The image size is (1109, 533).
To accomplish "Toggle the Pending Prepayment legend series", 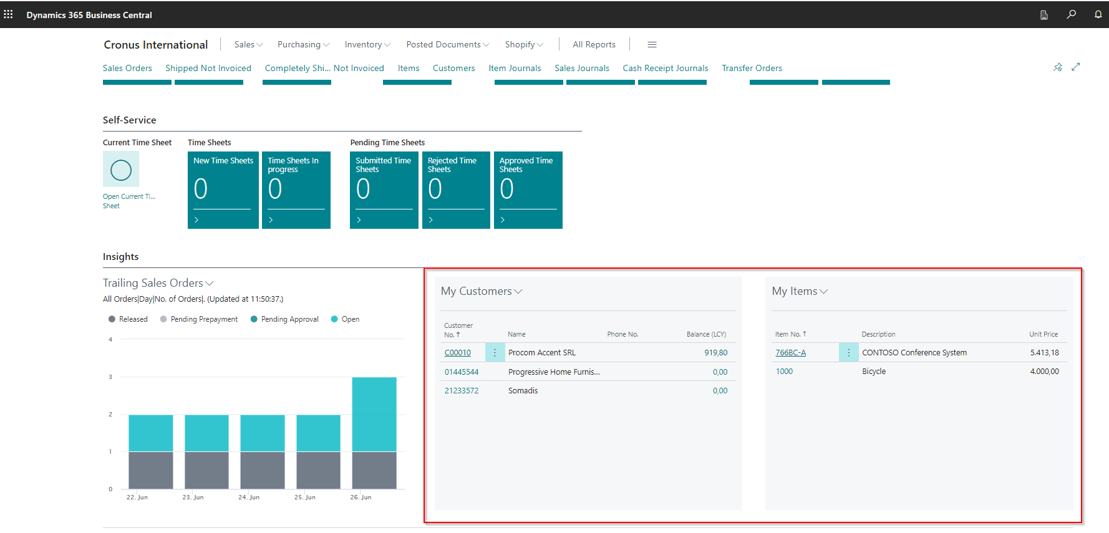I will [x=199, y=319].
